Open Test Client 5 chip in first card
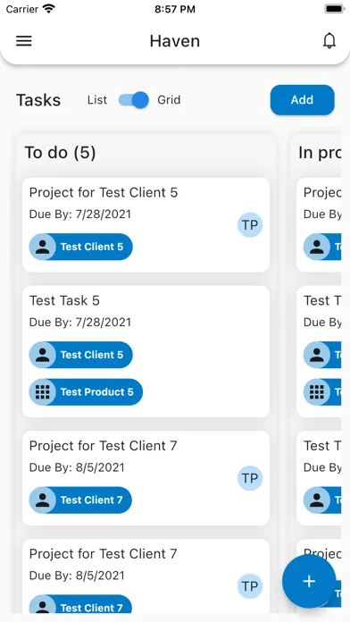The image size is (350, 622). [x=81, y=247]
